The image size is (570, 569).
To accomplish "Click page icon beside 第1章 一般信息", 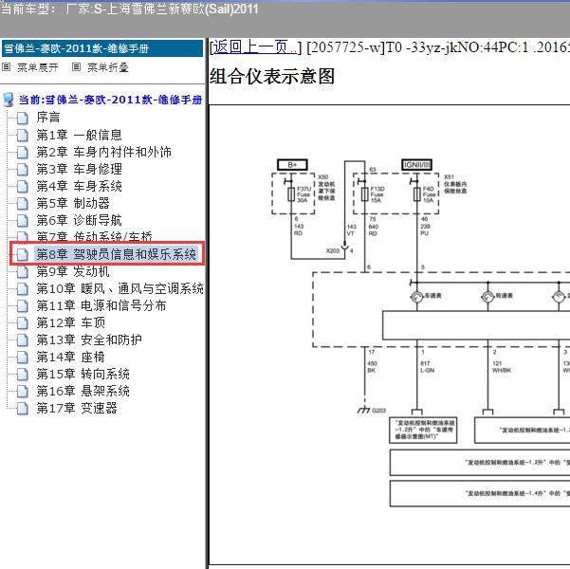I will tap(23, 136).
